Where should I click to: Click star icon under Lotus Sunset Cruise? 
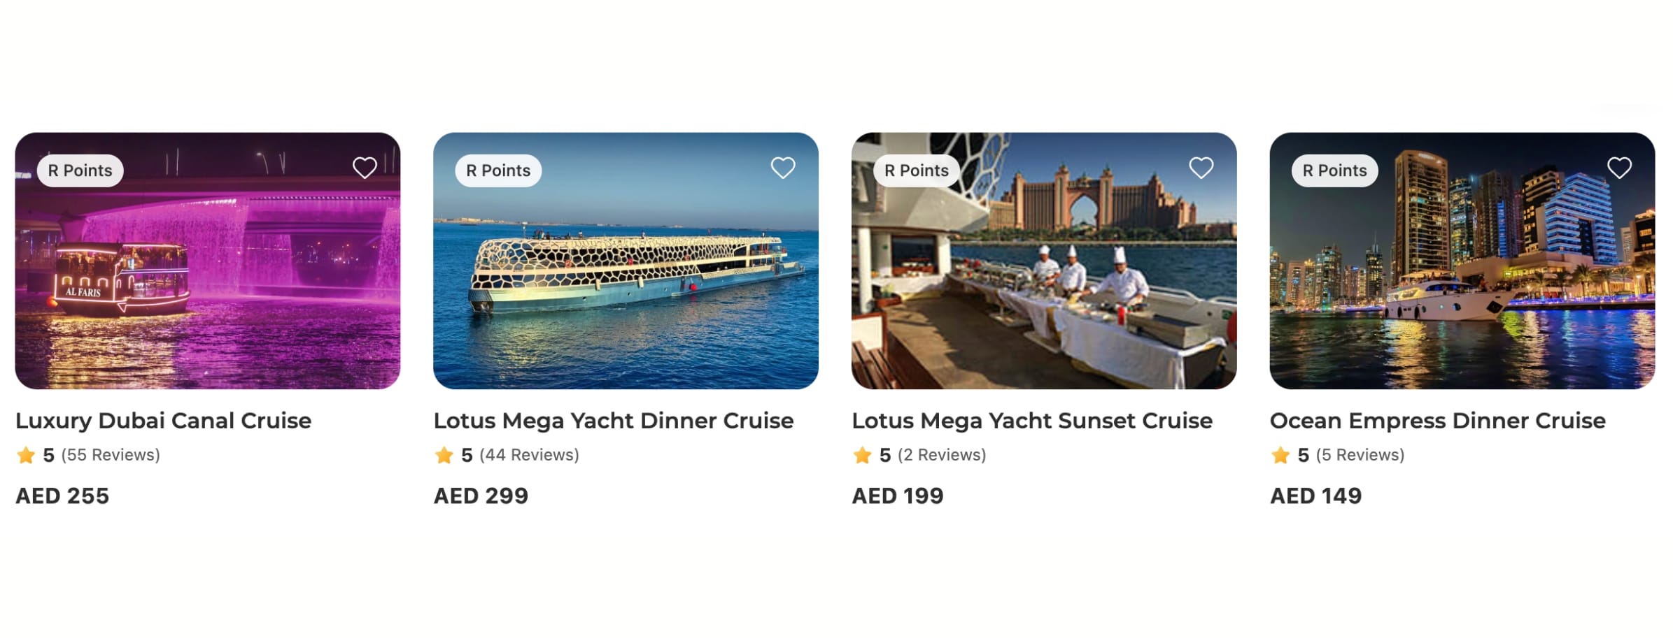coord(862,456)
